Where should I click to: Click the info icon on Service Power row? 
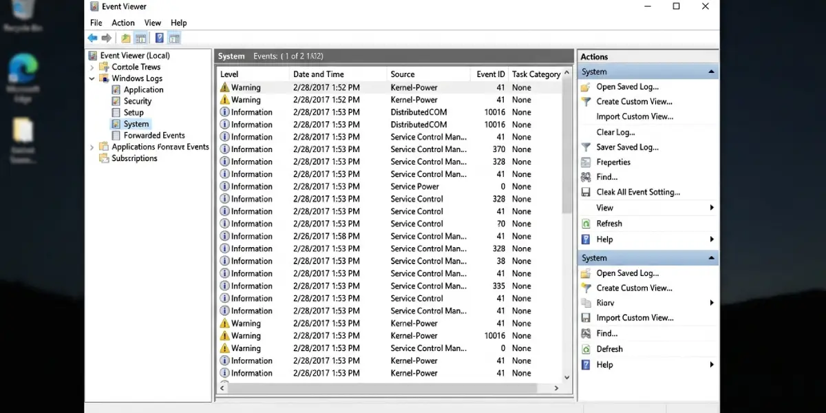click(224, 187)
